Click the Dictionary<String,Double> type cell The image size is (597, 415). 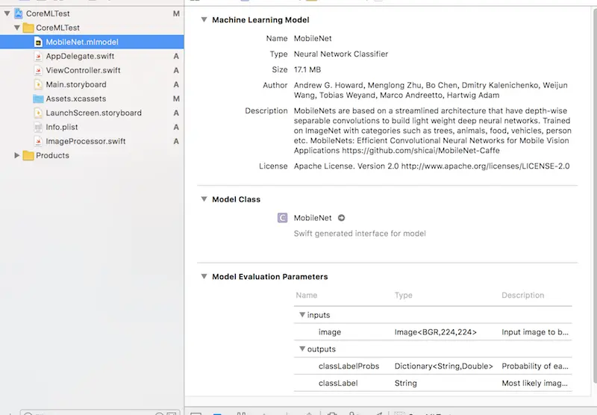pos(443,366)
